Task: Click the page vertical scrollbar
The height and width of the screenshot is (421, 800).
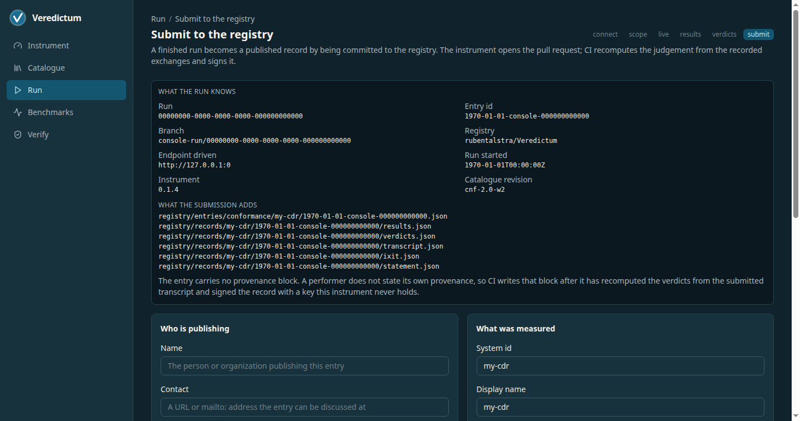Action: [x=796, y=114]
